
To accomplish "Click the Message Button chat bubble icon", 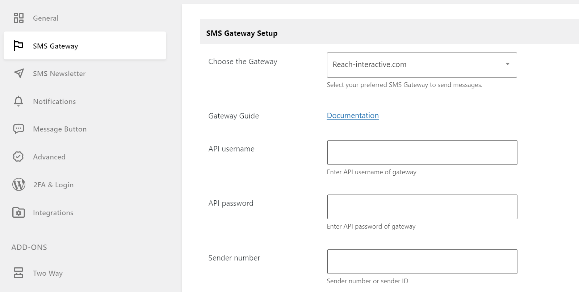I will click(x=18, y=129).
